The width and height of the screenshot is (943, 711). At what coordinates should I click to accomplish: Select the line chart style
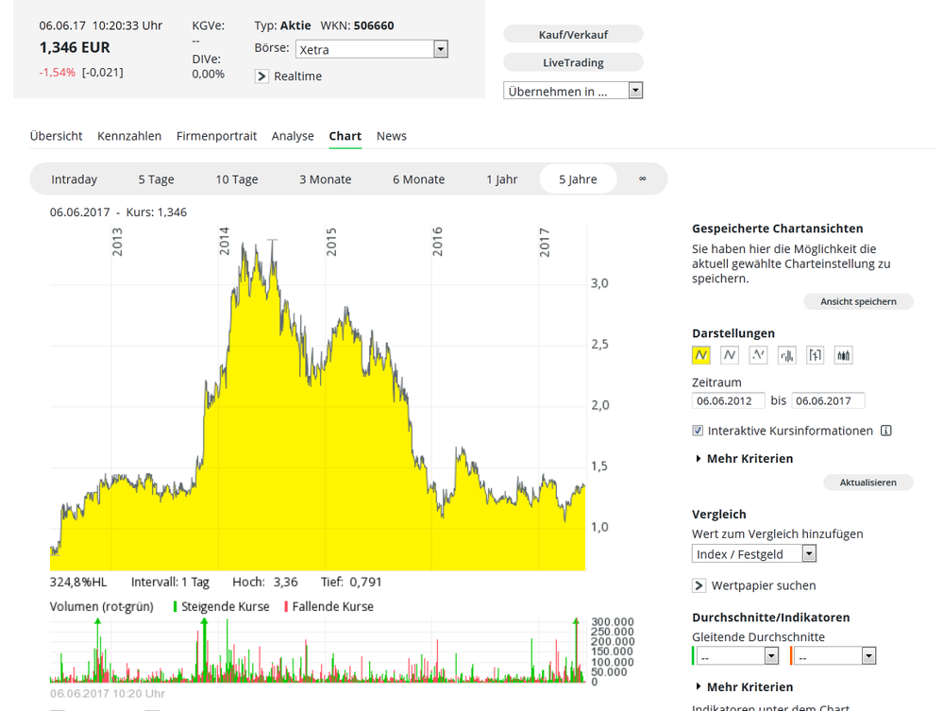click(730, 355)
